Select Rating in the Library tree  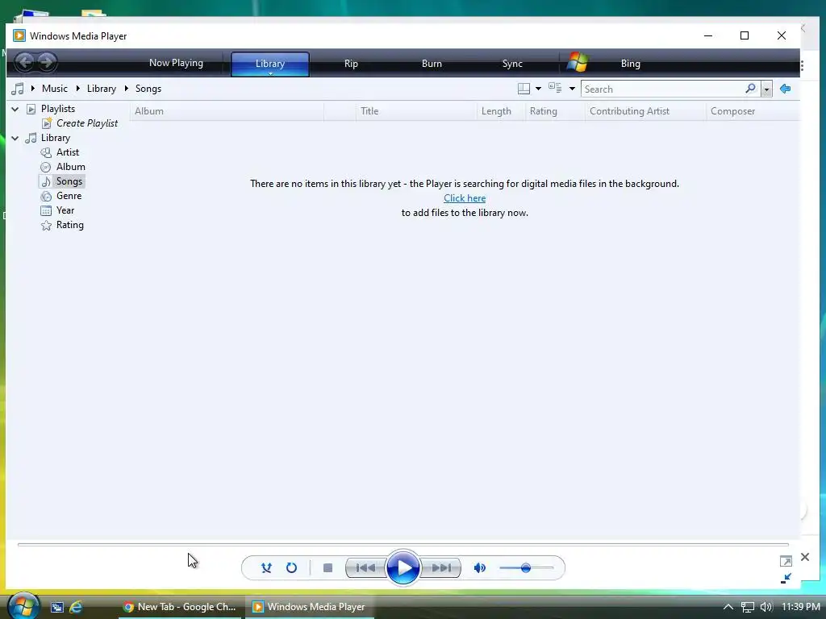pos(69,225)
